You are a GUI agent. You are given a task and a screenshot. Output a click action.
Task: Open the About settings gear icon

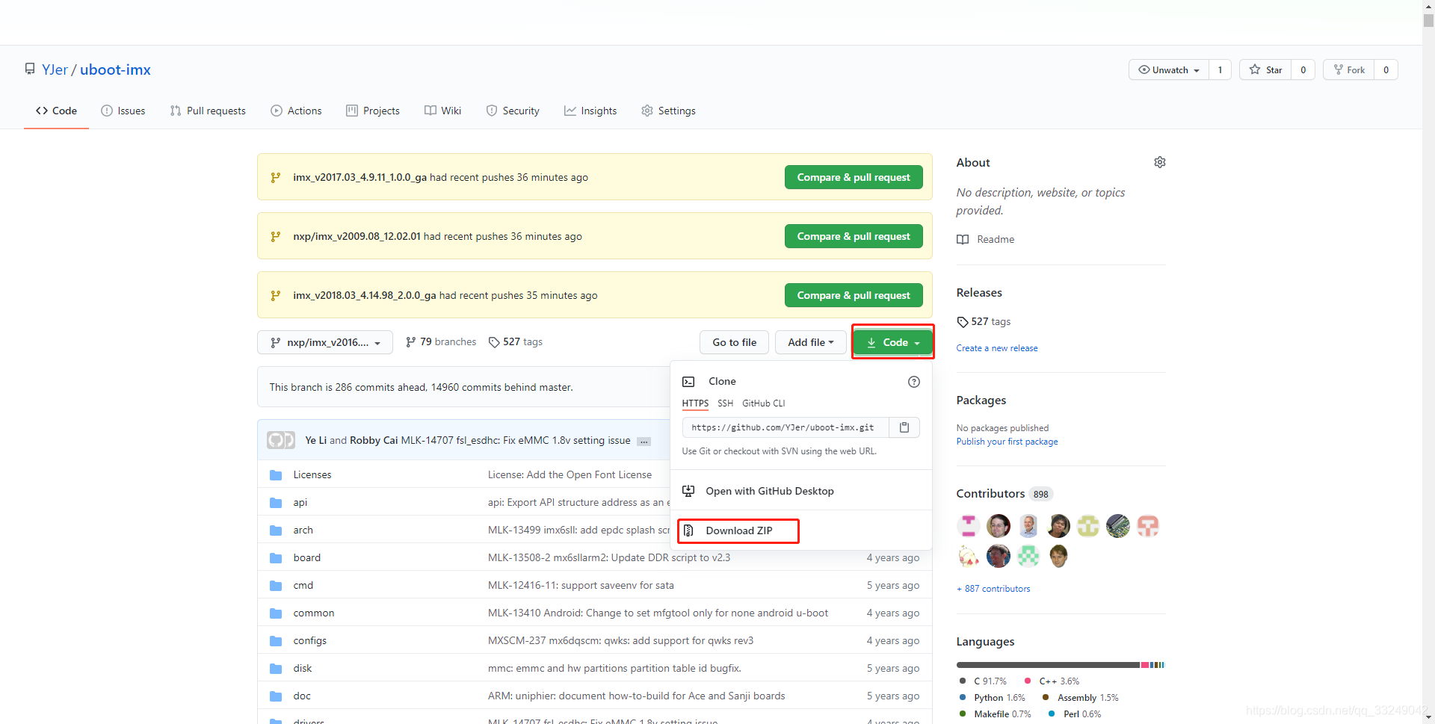[x=1159, y=162]
